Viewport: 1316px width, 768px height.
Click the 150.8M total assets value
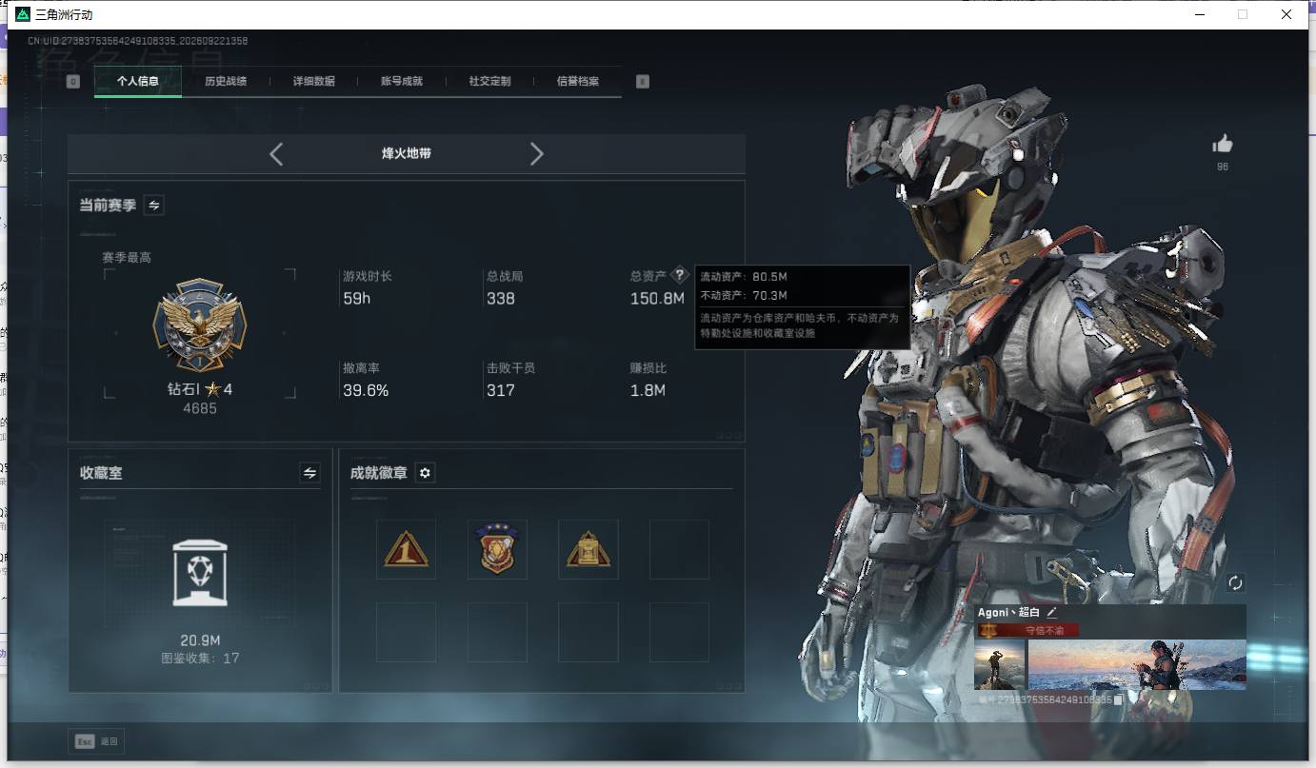657,299
